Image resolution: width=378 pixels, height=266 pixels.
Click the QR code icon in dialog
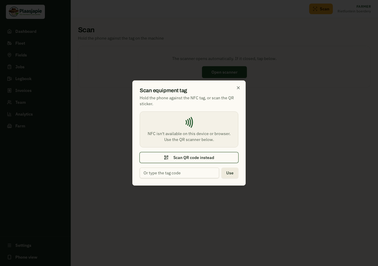[x=166, y=158]
